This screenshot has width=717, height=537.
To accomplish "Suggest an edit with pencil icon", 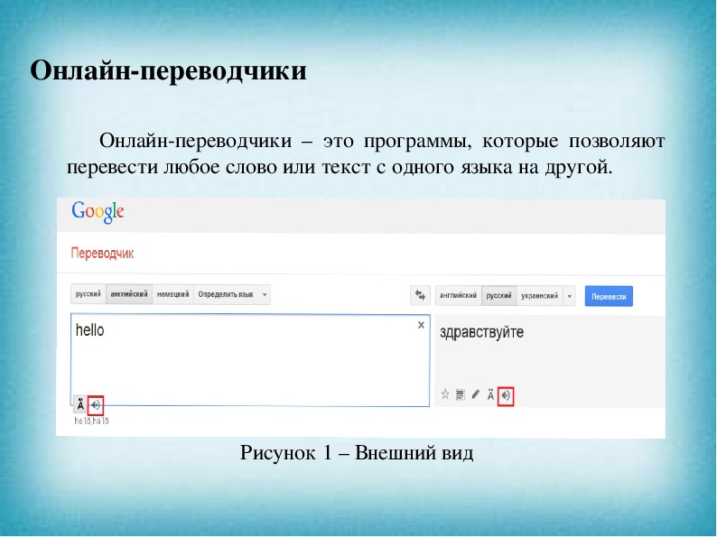I will 476,394.
